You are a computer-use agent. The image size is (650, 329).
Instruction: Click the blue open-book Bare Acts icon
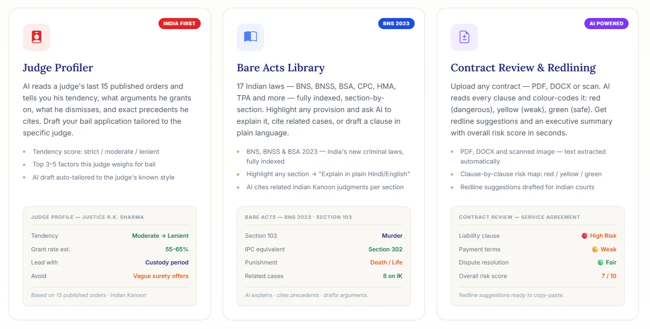point(250,37)
